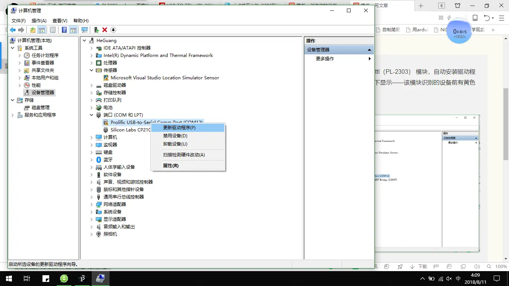Choose 卸载设备(U) in context menu
Viewport: 509px width, 286px height.
tap(188, 144)
